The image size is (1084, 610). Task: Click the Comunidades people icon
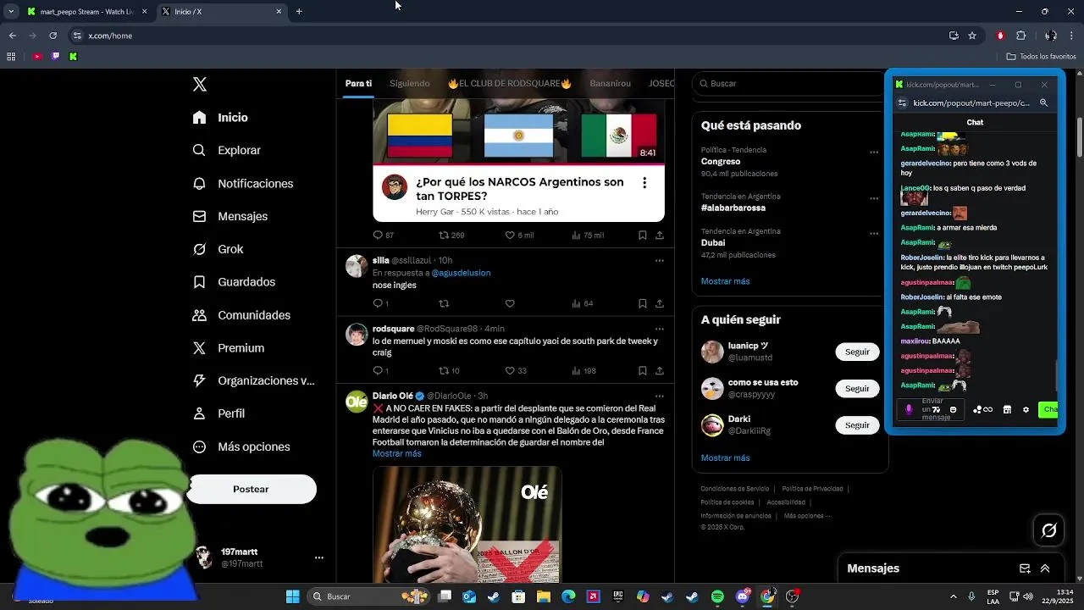click(199, 315)
